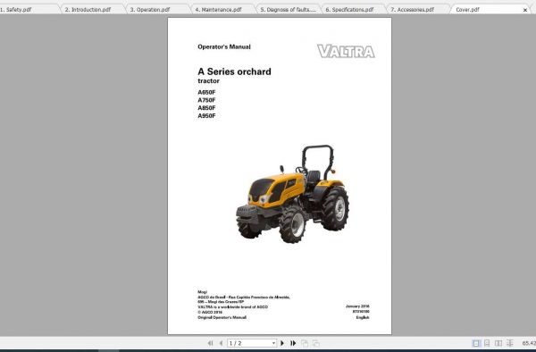Go to the previous page
The image size is (536, 352).
coord(221,343)
